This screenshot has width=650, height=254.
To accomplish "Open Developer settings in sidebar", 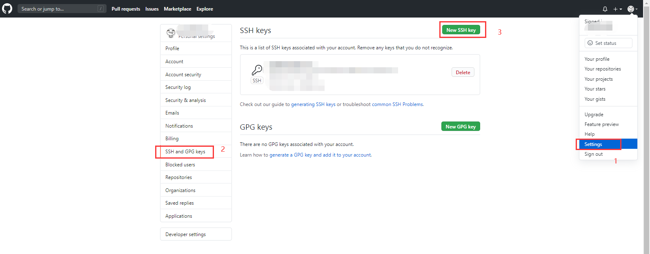I will pyautogui.click(x=186, y=234).
